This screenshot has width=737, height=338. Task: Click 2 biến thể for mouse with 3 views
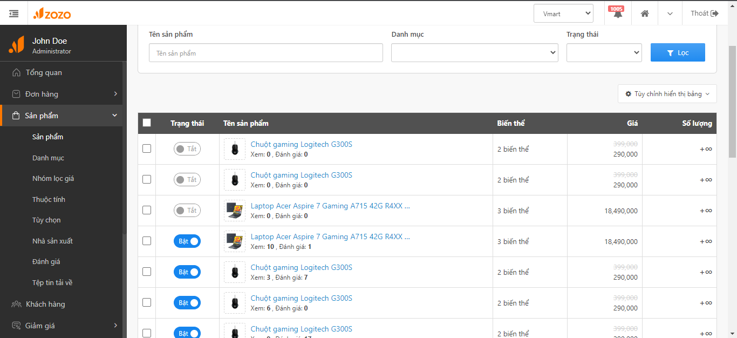click(x=513, y=272)
